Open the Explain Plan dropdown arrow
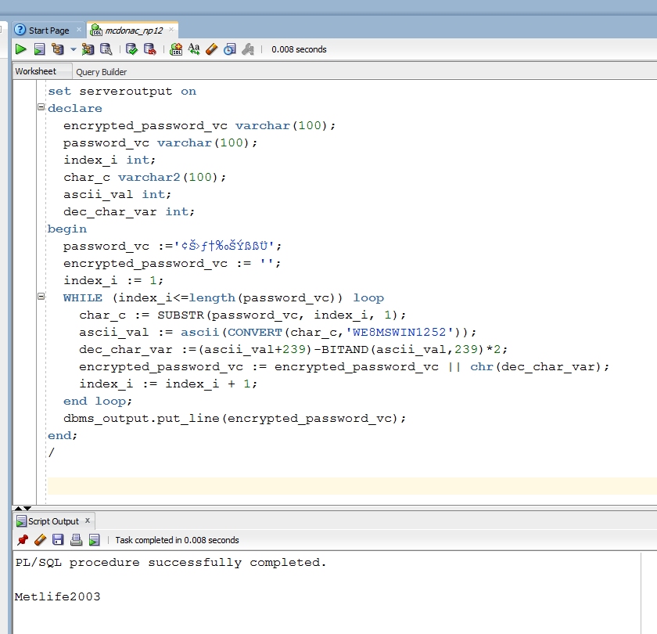The image size is (657, 634). click(74, 49)
